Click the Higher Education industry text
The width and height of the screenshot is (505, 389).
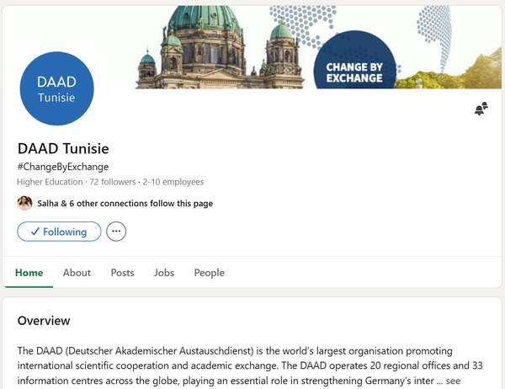(x=50, y=182)
